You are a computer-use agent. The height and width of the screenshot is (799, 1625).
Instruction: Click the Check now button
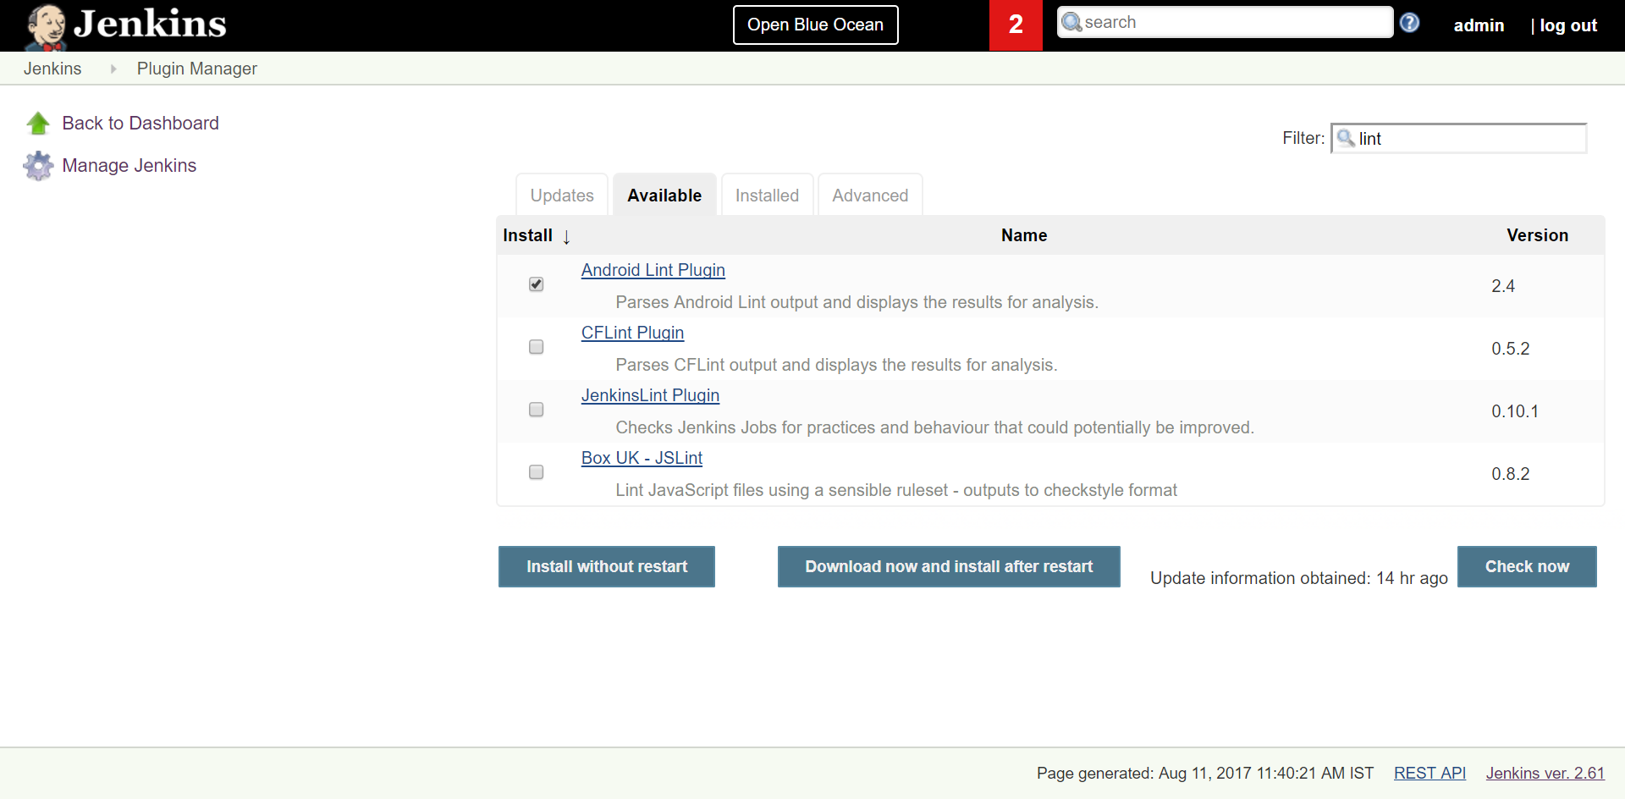pyautogui.click(x=1527, y=566)
